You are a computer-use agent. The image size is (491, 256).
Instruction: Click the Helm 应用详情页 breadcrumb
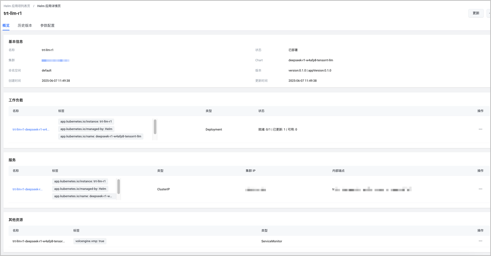(49, 6)
